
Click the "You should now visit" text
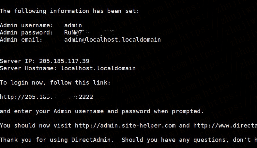(x=36, y=125)
